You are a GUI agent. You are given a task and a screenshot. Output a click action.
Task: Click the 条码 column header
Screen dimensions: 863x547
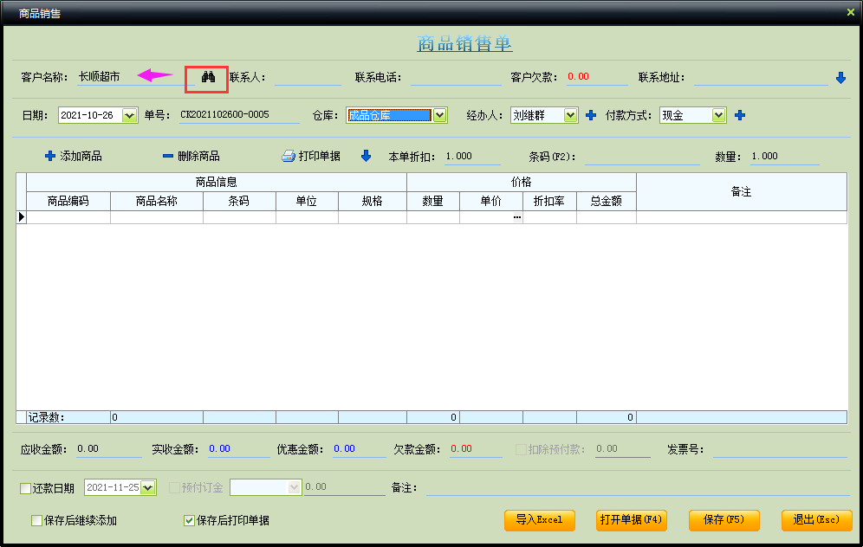pos(239,201)
